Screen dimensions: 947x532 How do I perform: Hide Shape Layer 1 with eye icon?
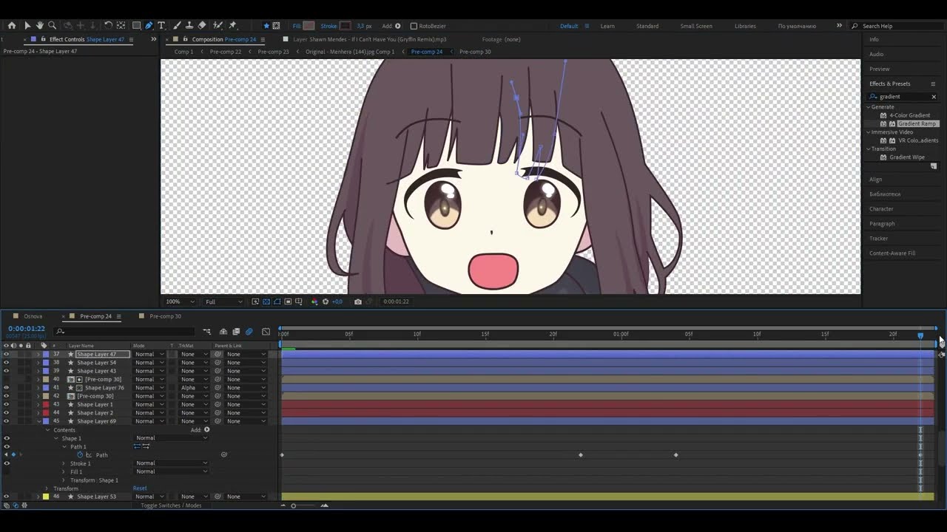pyautogui.click(x=7, y=404)
